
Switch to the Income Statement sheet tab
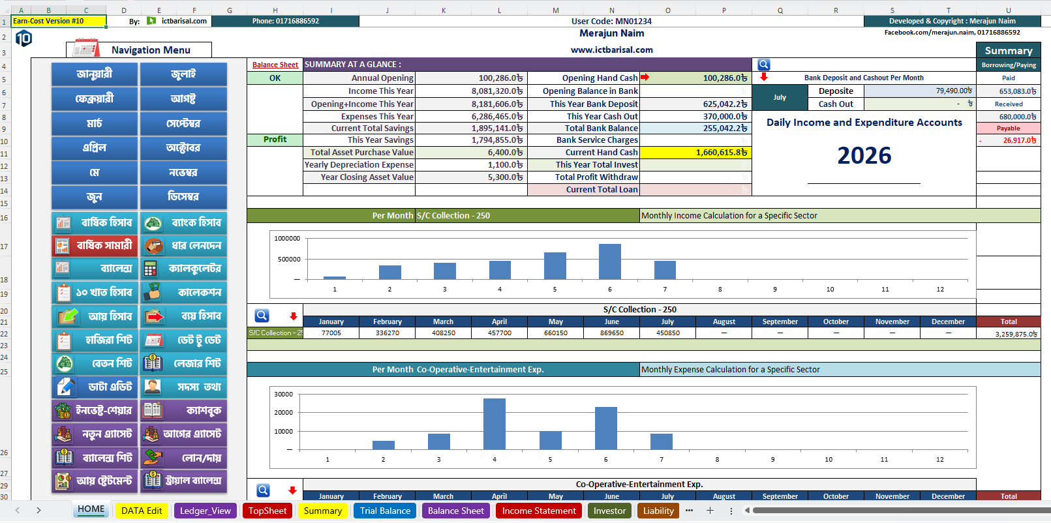tap(539, 511)
